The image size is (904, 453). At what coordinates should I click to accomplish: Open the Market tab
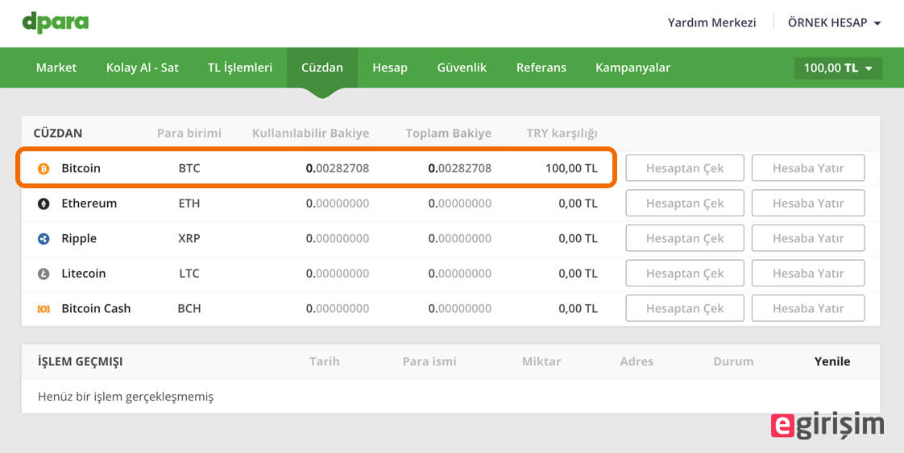pyautogui.click(x=56, y=68)
